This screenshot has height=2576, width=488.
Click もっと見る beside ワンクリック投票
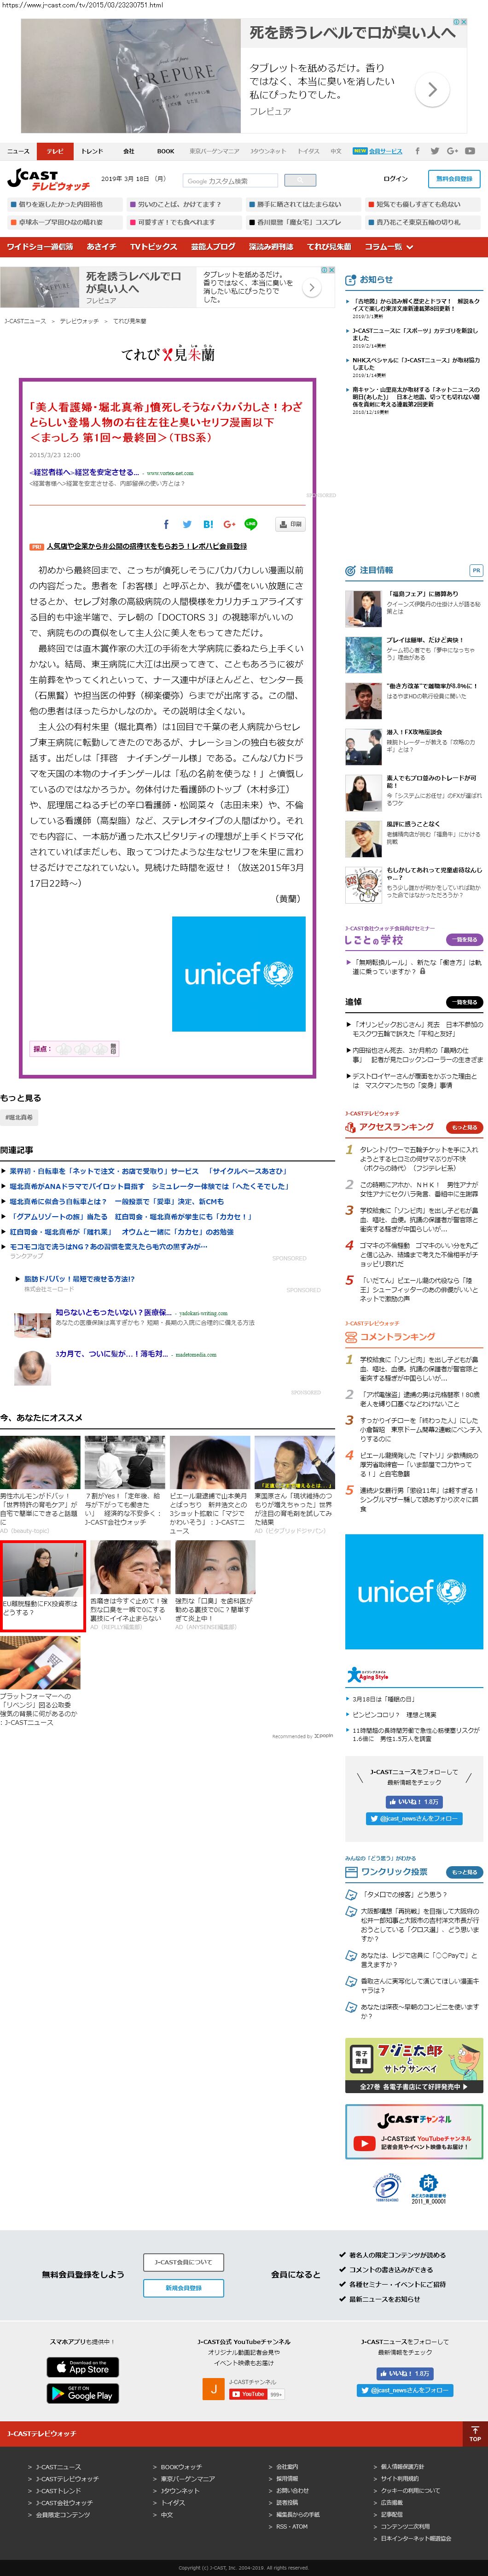point(464,1872)
